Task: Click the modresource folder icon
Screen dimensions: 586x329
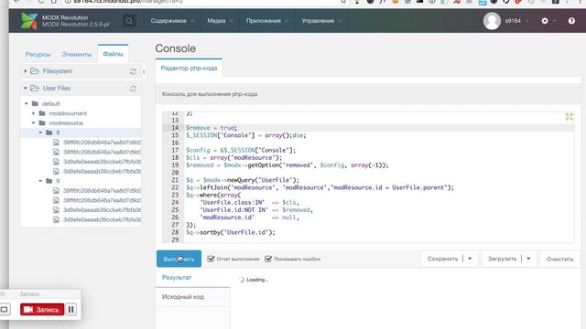Action: pos(42,122)
